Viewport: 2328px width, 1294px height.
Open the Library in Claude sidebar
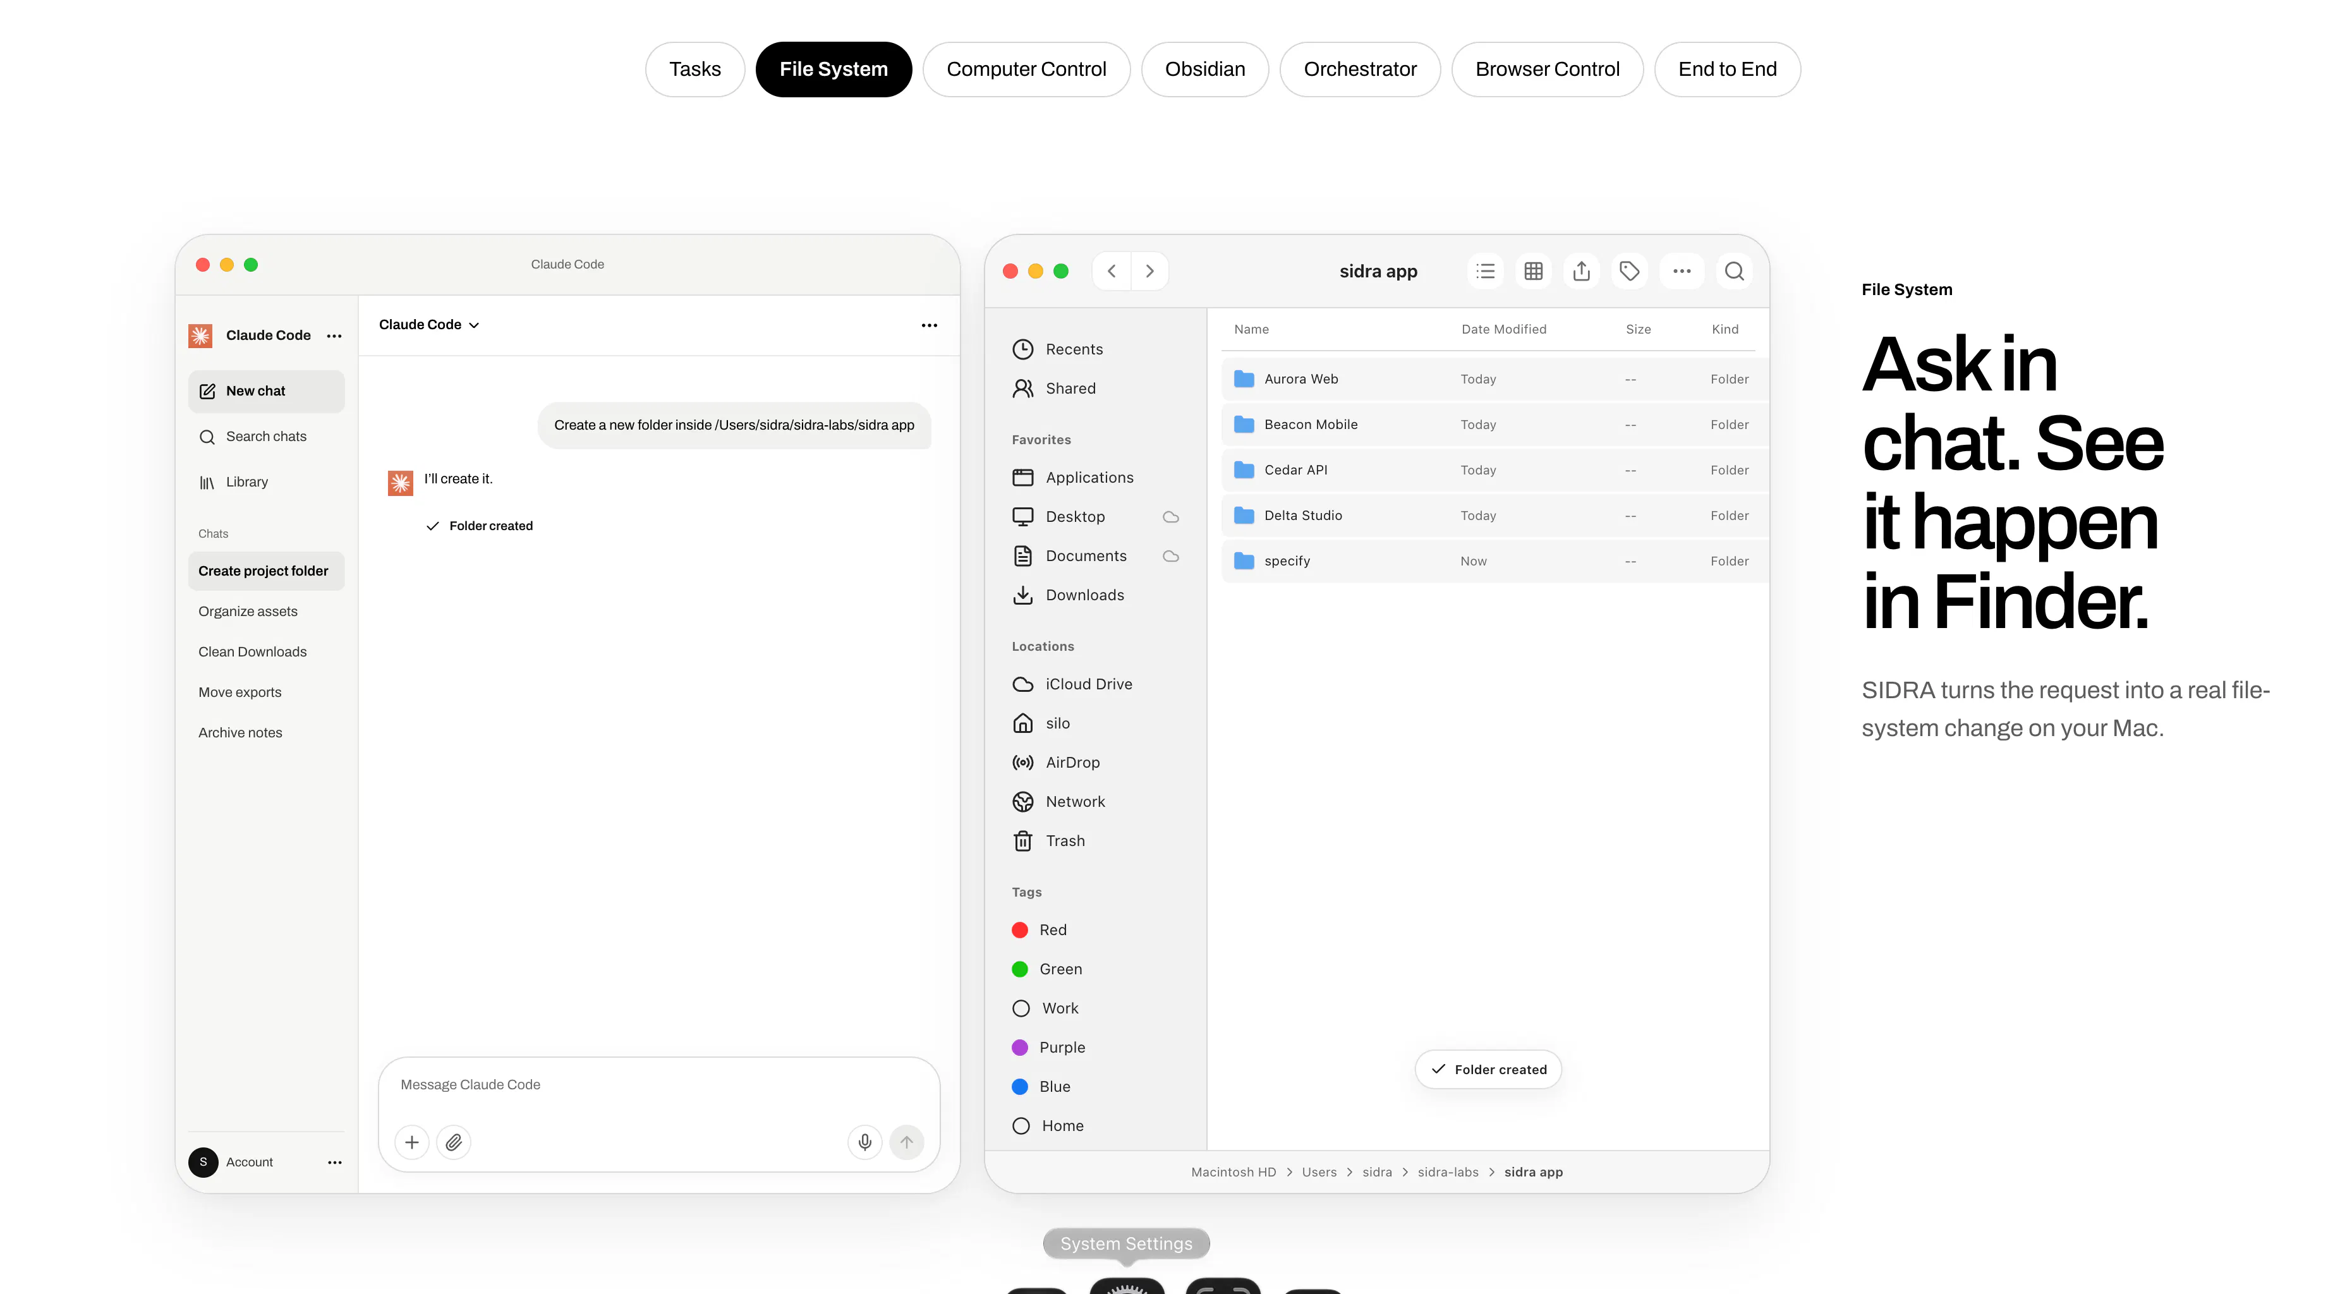pyautogui.click(x=265, y=481)
